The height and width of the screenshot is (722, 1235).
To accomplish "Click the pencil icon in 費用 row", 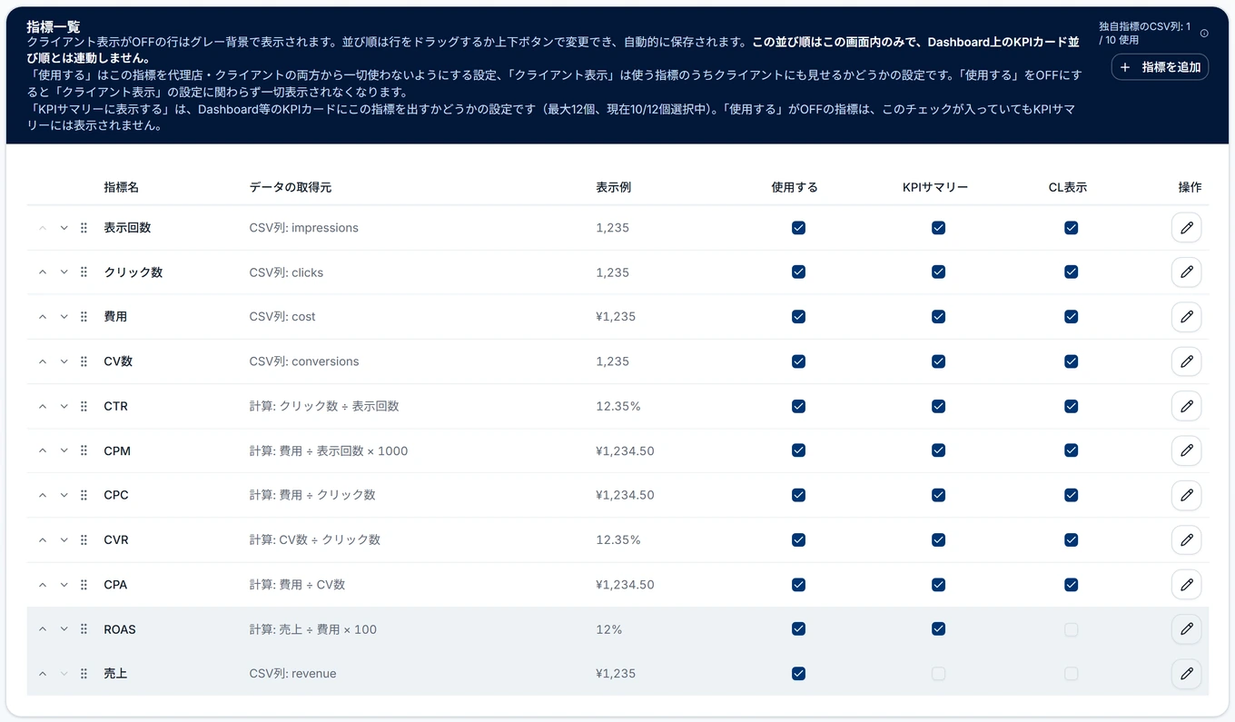I will tap(1186, 317).
